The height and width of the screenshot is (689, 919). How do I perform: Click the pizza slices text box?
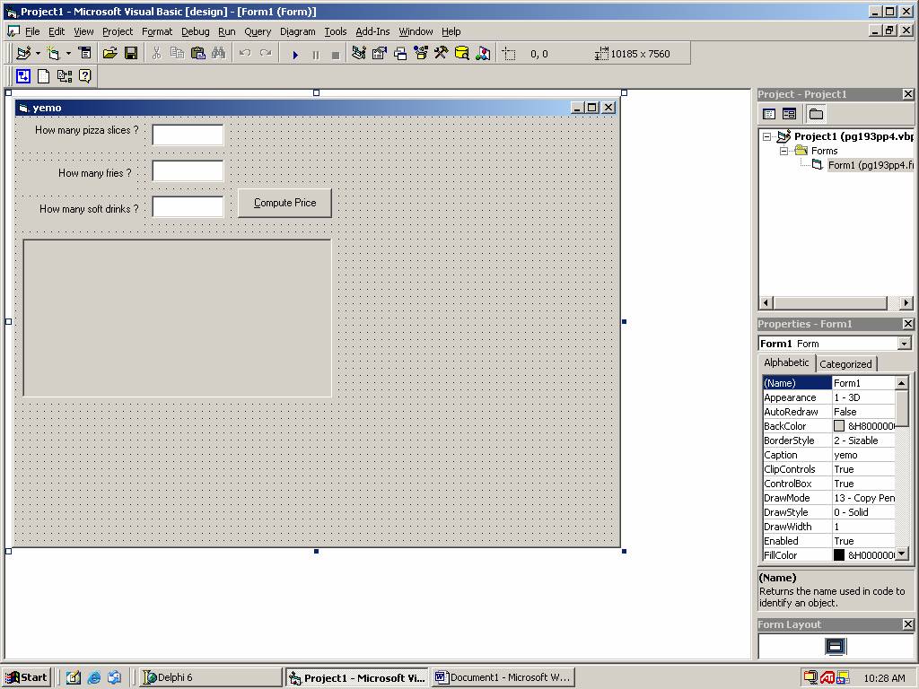pos(188,135)
